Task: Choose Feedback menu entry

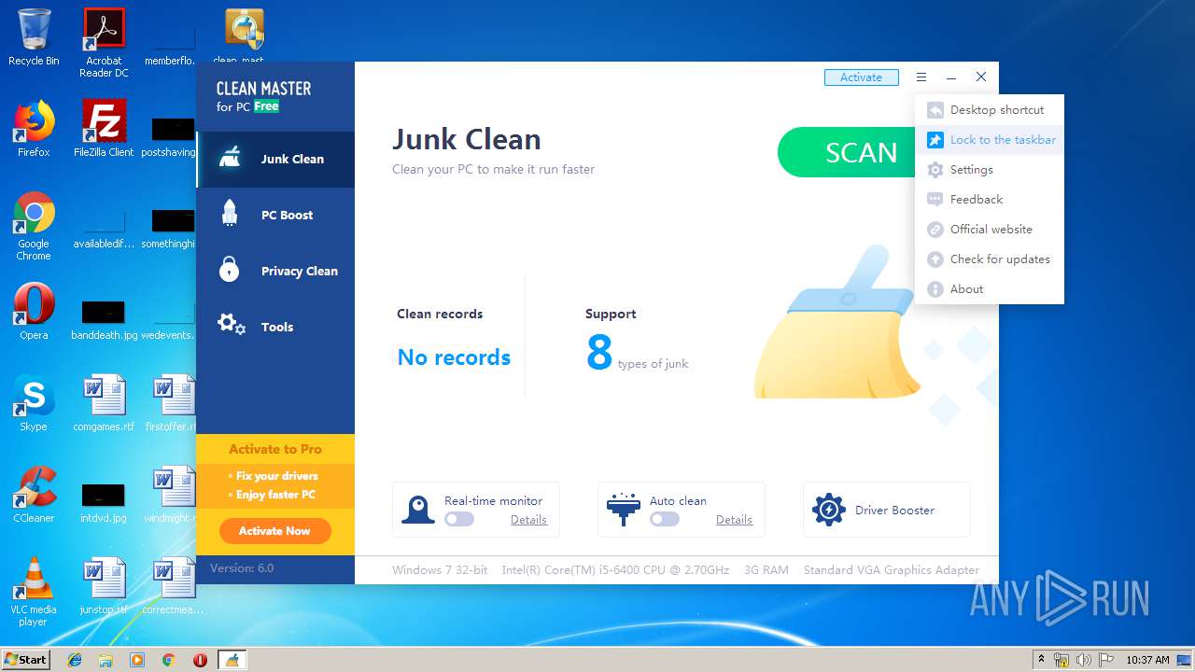Action: pyautogui.click(x=989, y=200)
